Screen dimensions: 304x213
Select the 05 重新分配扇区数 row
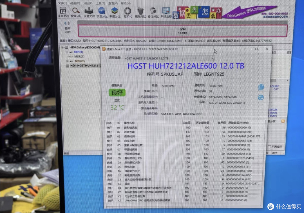[x=184, y=145]
